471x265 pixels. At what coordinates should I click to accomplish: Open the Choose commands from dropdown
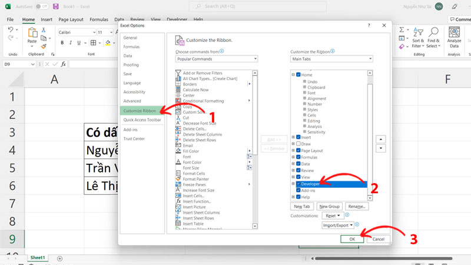(216, 59)
